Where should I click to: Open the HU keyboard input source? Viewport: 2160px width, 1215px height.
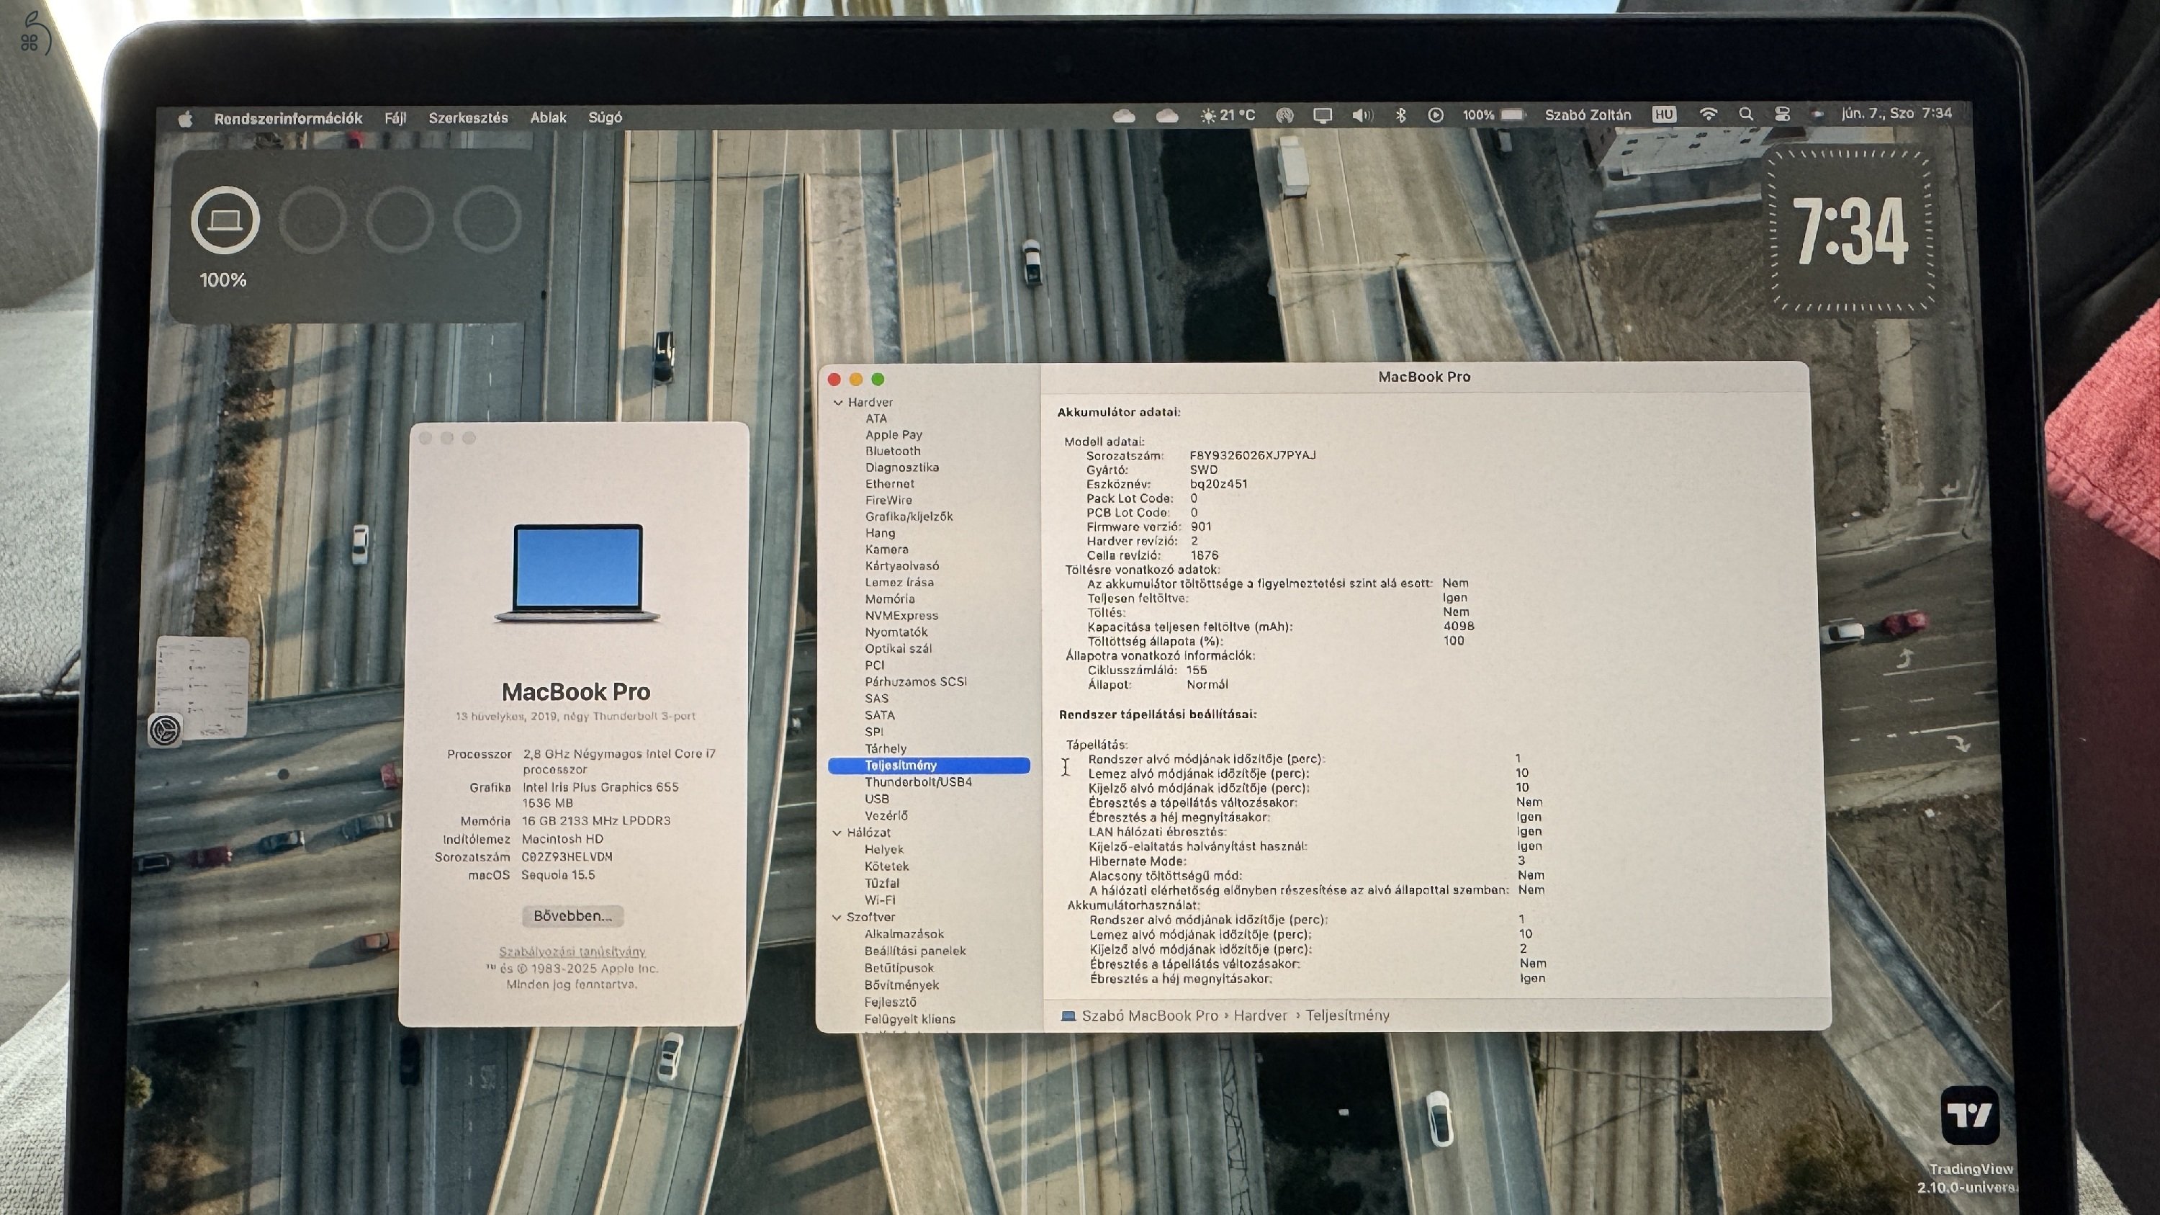[1664, 114]
